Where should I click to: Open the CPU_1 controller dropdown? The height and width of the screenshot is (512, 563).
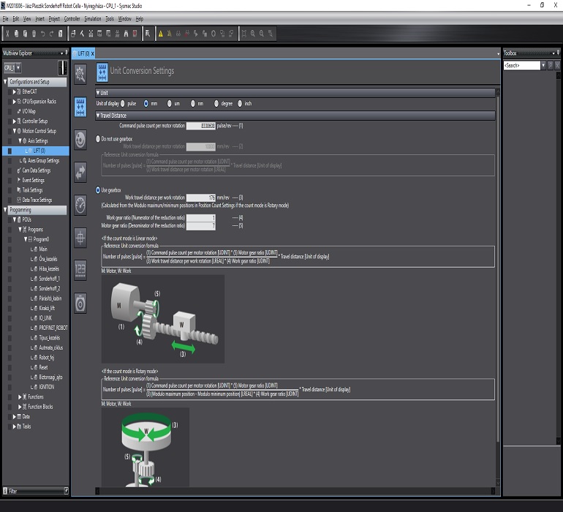coord(18,67)
